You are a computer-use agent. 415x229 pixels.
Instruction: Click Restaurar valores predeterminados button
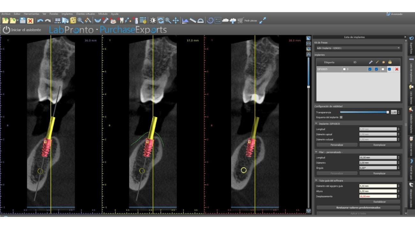[x=358, y=208]
